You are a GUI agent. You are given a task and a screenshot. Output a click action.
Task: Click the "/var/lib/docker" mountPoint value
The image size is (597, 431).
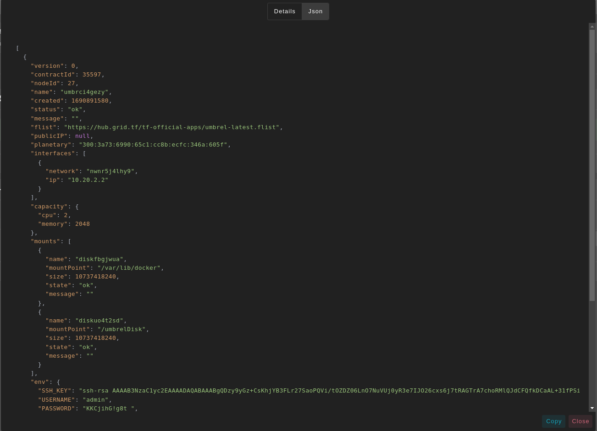129,268
